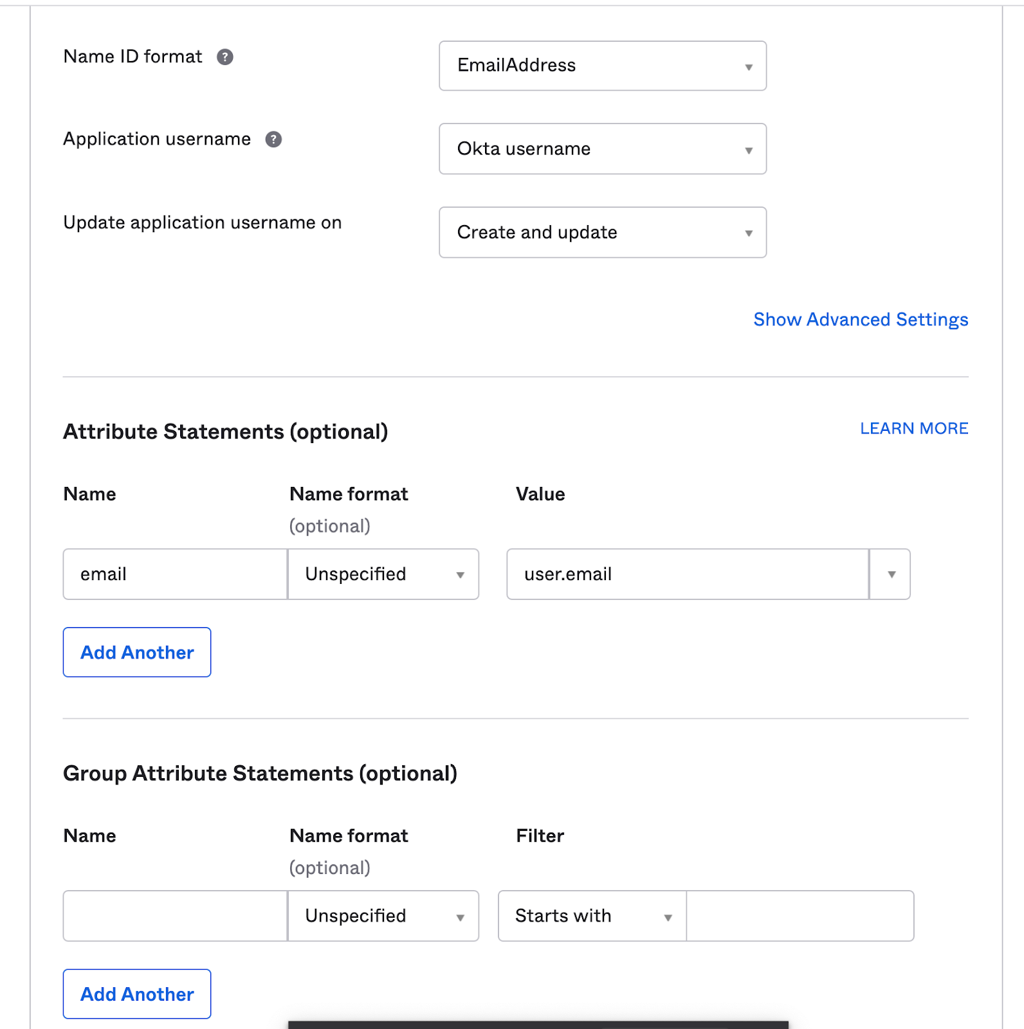Click the empty group attribute Name field
The image size is (1024, 1029).
tap(175, 916)
